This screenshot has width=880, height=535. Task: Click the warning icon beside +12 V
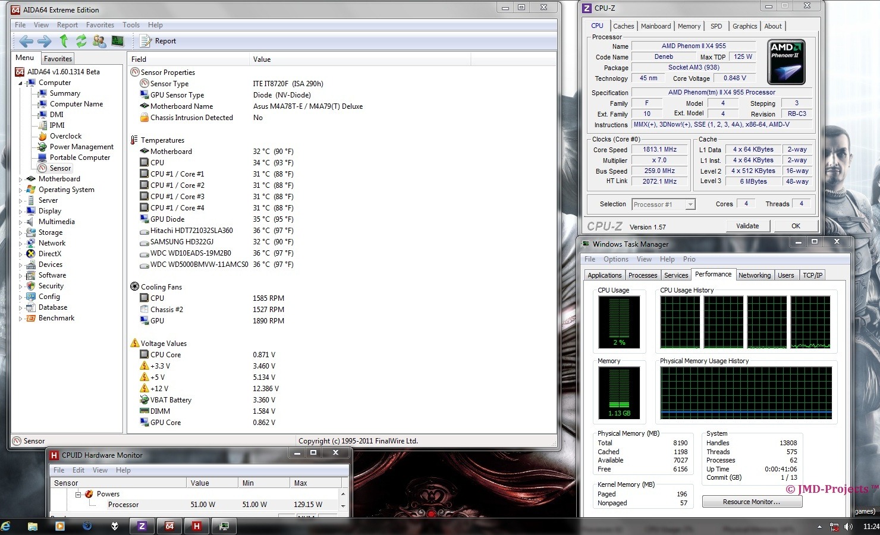click(x=144, y=389)
